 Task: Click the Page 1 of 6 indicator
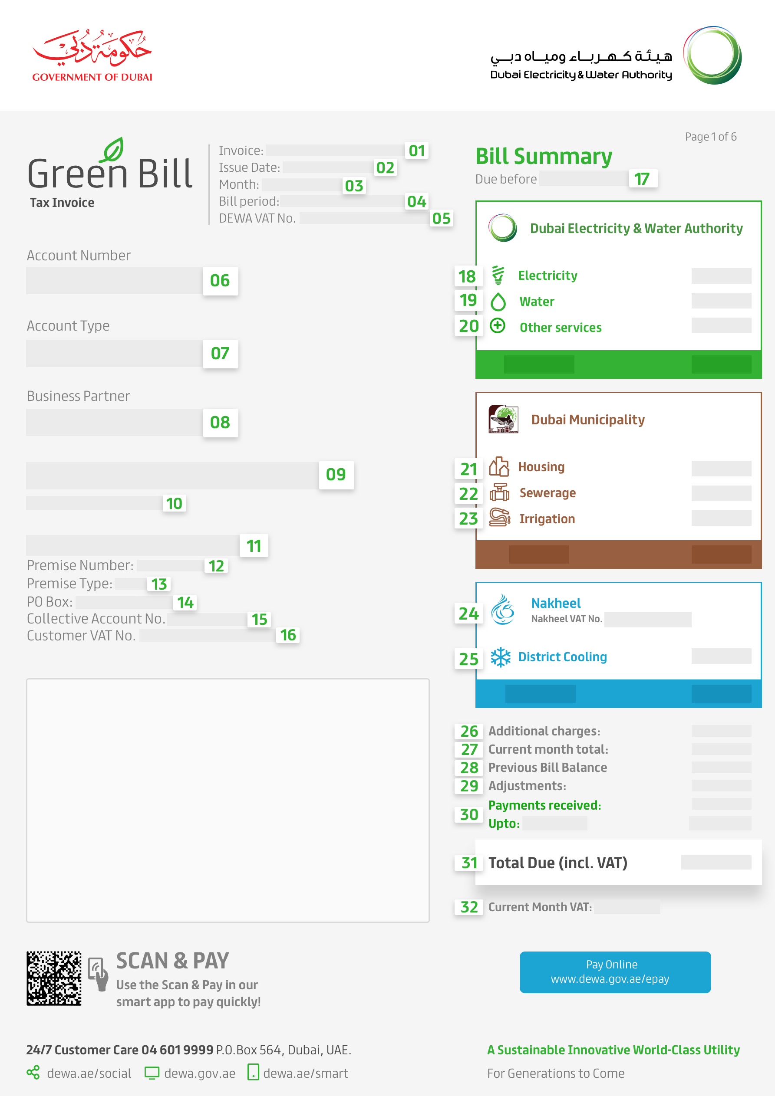[x=710, y=137]
